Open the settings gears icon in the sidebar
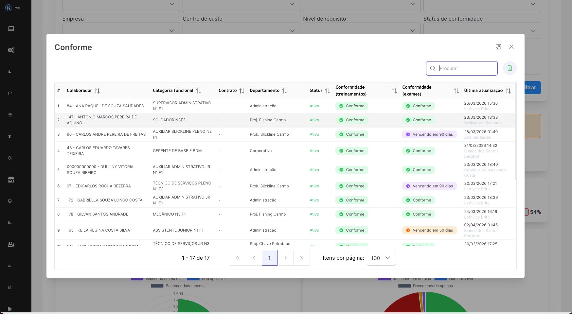The image size is (572, 314). [11, 50]
